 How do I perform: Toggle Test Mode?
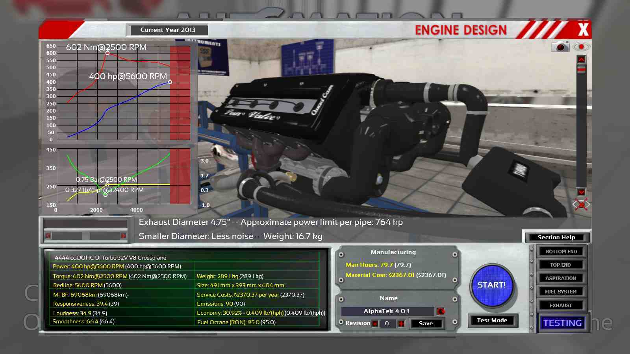click(x=492, y=320)
